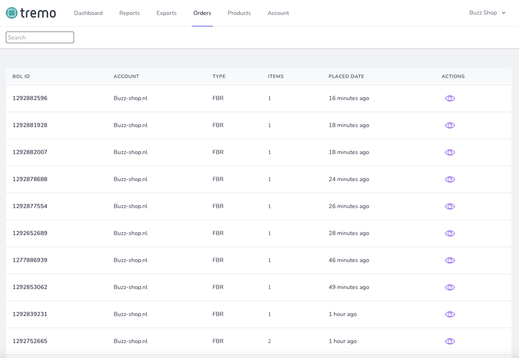This screenshot has height=358, width=519.
Task: Open the Account menu item
Action: pos(278,13)
